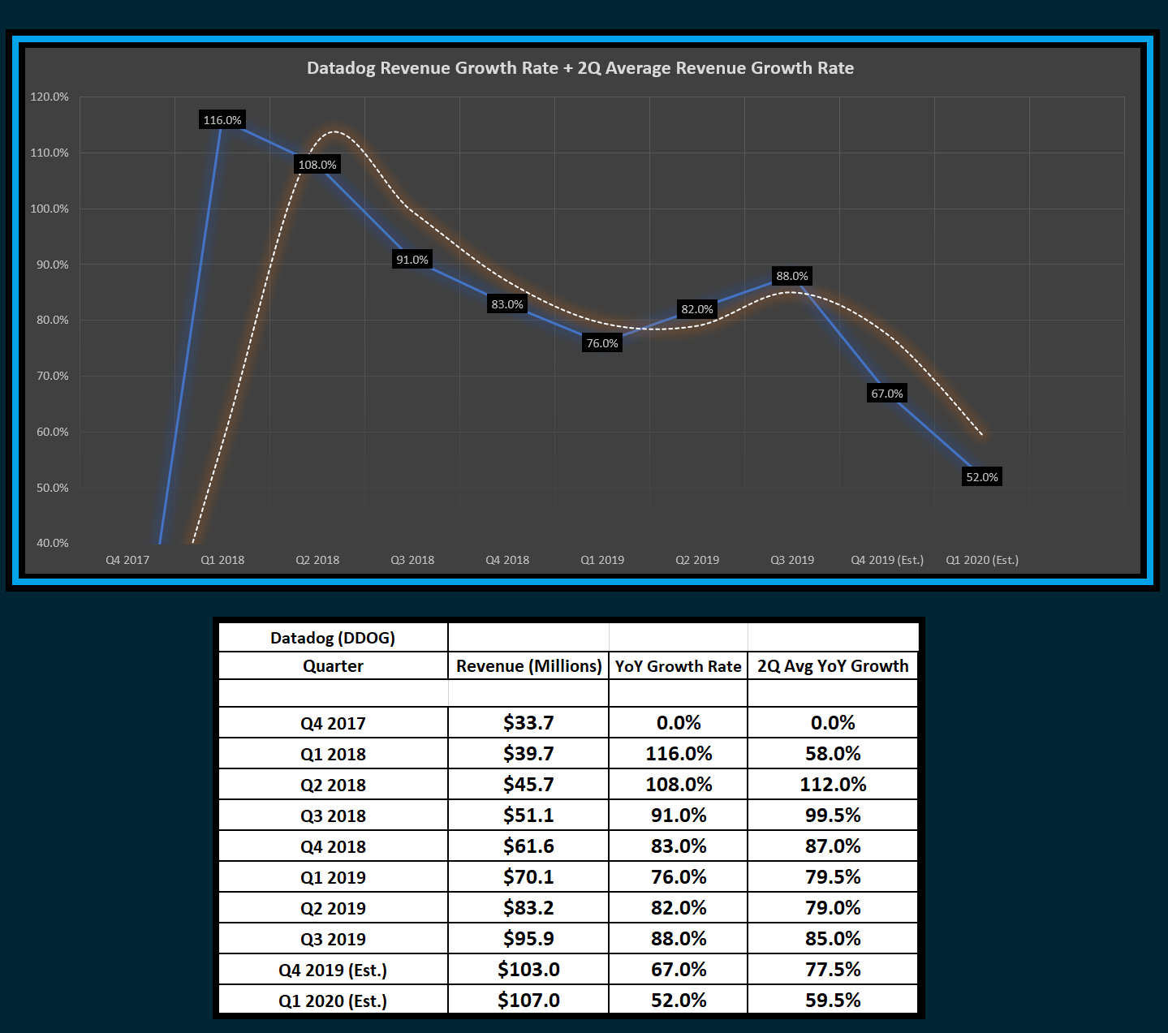Click the 67.0% chart data label
Image resolution: width=1168 pixels, height=1033 pixels.
click(x=887, y=394)
